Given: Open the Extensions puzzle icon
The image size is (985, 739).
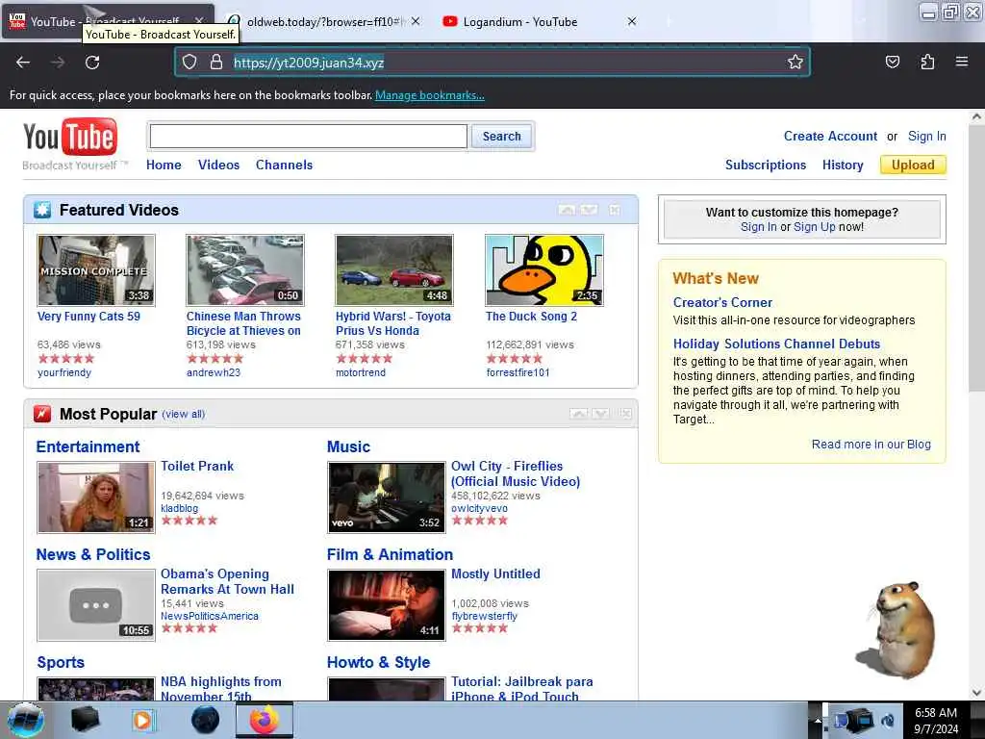Looking at the screenshot, I should (x=927, y=62).
